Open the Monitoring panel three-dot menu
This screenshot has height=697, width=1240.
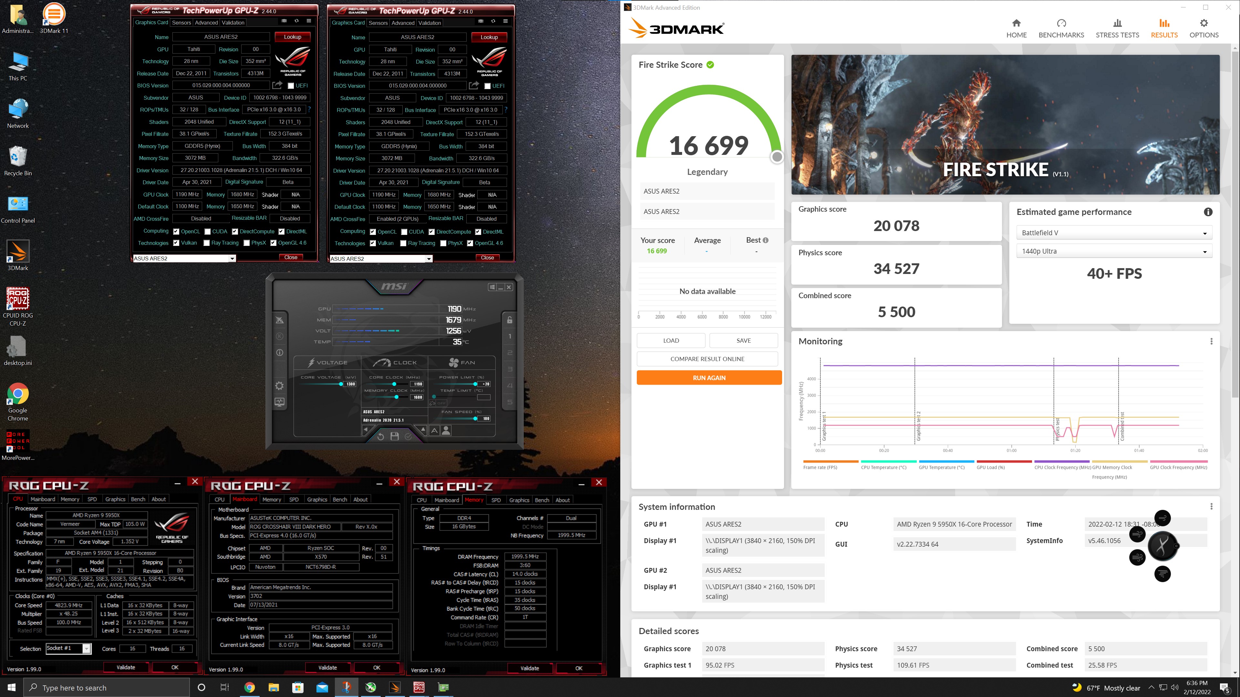tap(1212, 341)
